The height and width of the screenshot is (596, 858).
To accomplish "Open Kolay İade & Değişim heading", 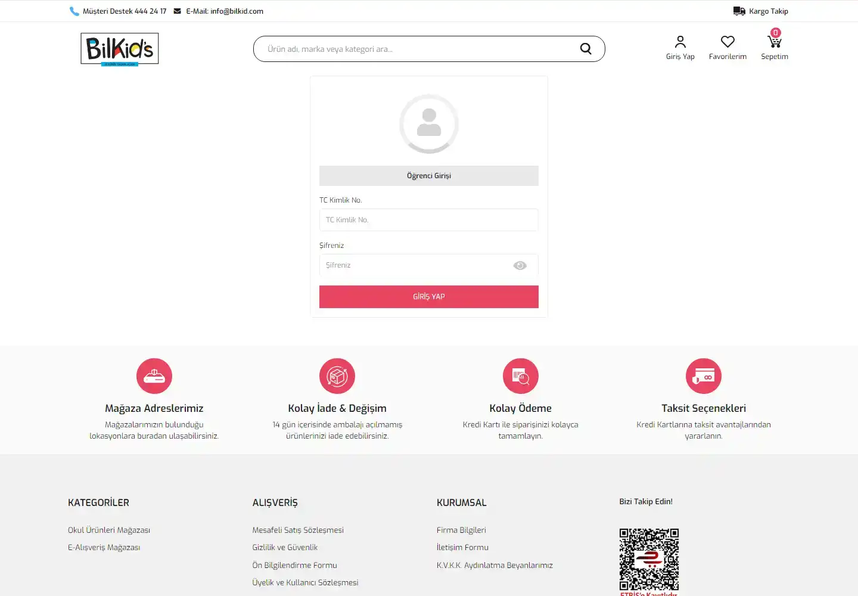I will 337,408.
